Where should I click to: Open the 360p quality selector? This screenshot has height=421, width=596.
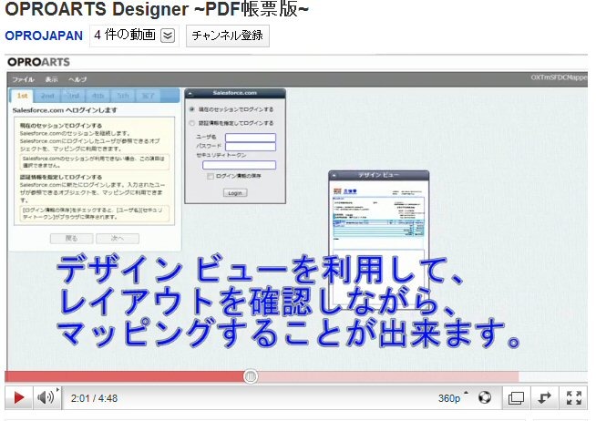[x=453, y=398]
